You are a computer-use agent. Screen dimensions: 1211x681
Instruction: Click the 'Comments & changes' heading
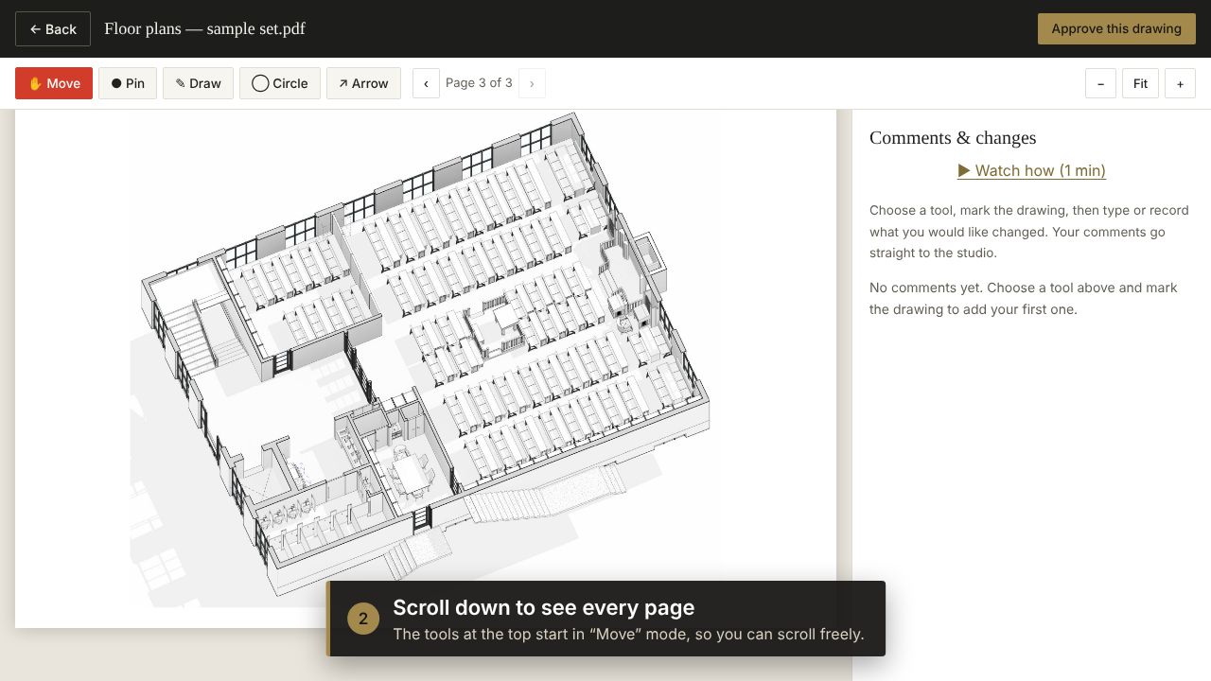click(x=953, y=138)
